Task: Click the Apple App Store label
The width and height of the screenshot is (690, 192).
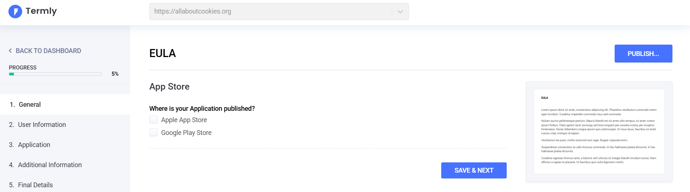Action: (x=184, y=120)
